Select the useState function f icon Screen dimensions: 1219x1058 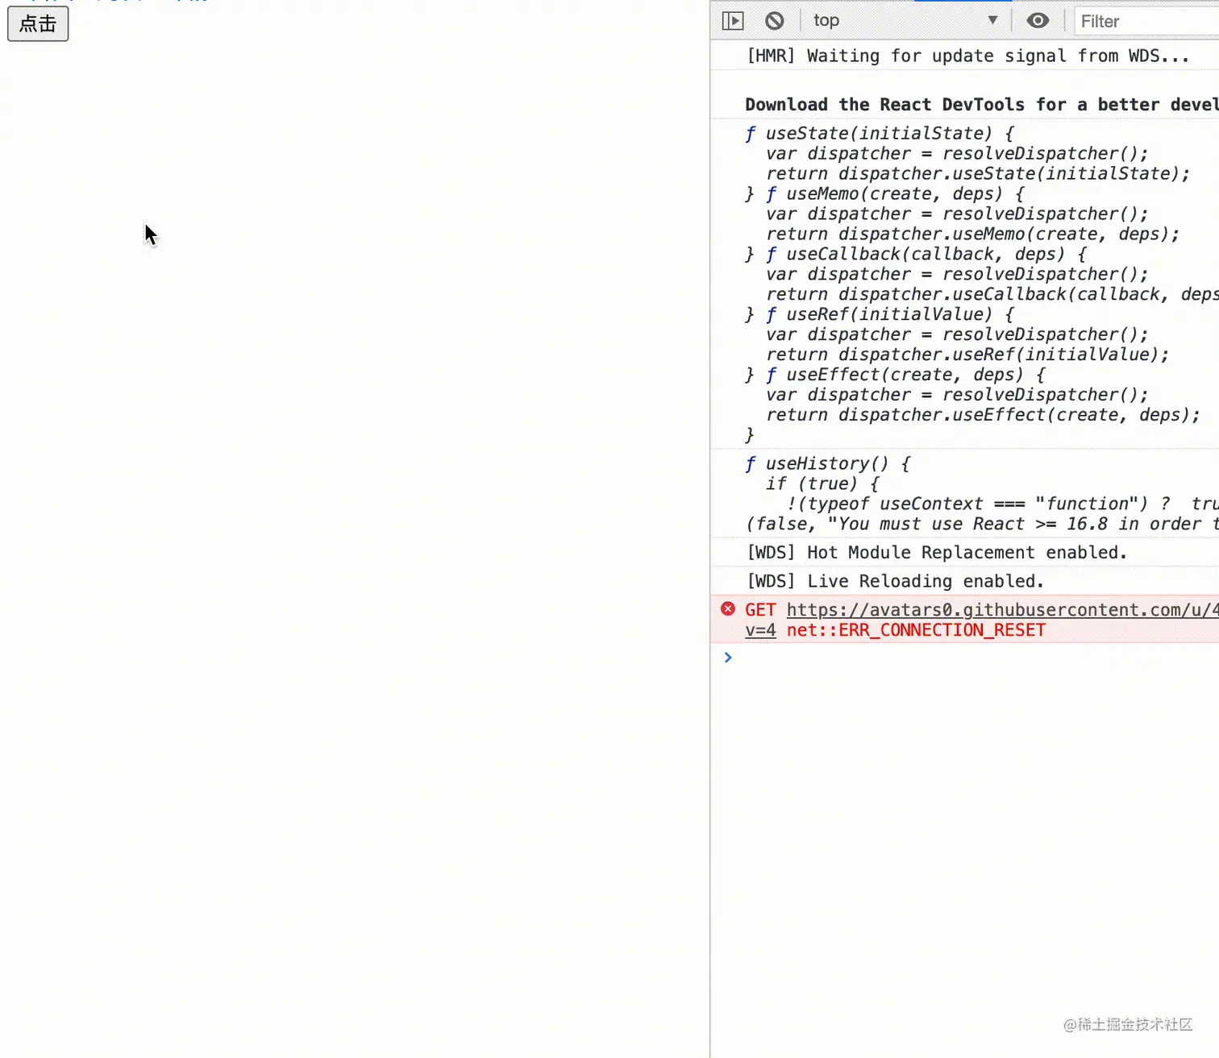751,133
